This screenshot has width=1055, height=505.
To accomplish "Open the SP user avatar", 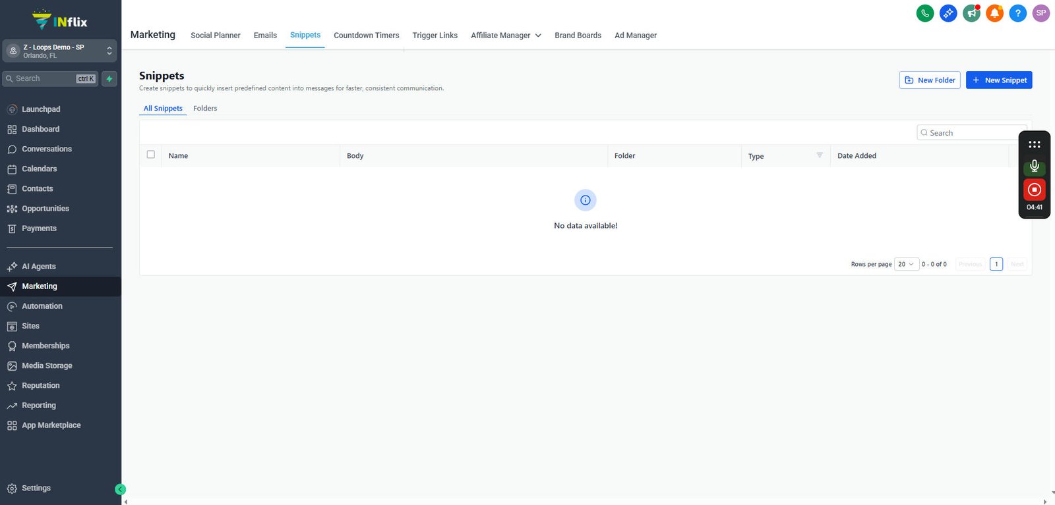I will pos(1040,13).
